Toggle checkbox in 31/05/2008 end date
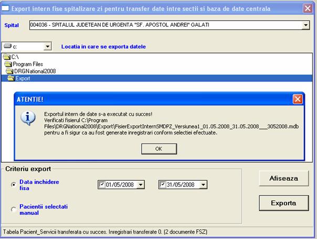 [x=162, y=184]
